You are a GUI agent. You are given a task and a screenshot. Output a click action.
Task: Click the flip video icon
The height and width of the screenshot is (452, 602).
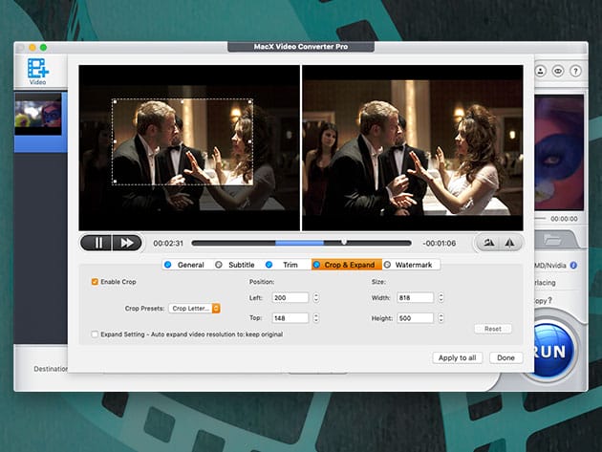(x=510, y=243)
